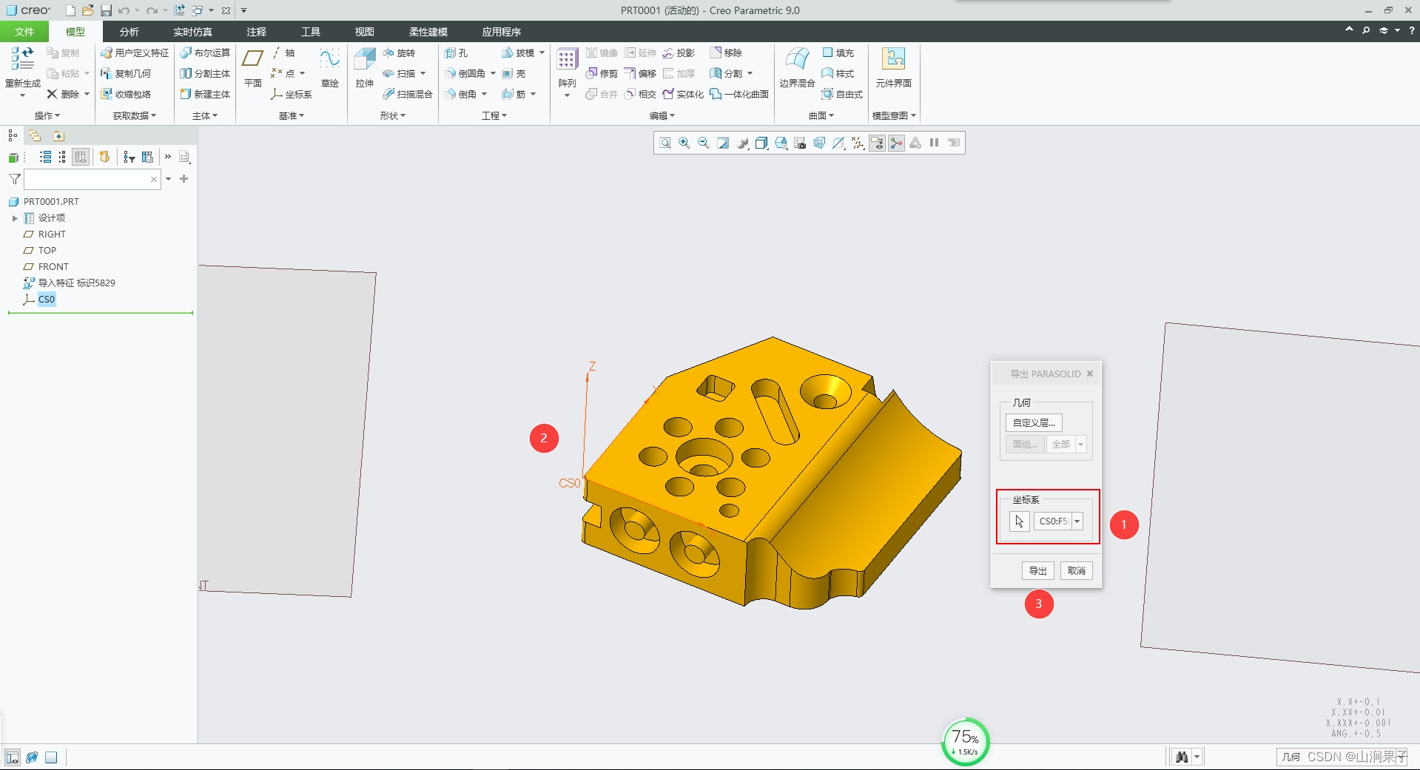
Task: Toggle spin center display button
Action: pyautogui.click(x=896, y=143)
